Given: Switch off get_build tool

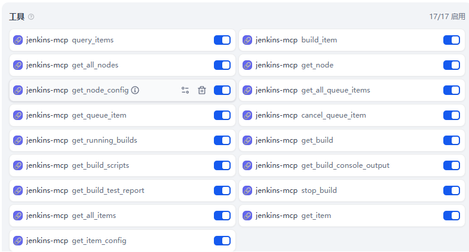Looking at the screenshot, I should point(452,140).
